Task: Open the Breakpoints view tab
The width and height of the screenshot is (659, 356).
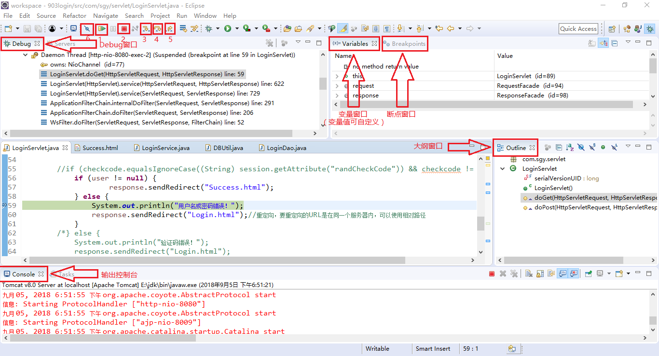Action: [408, 44]
